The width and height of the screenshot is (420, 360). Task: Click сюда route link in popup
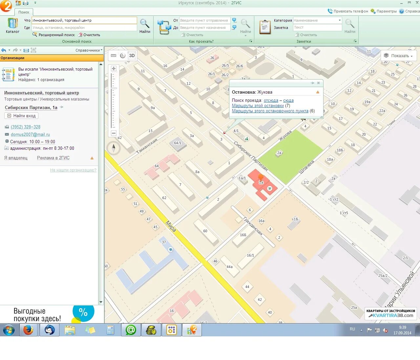[x=288, y=101]
